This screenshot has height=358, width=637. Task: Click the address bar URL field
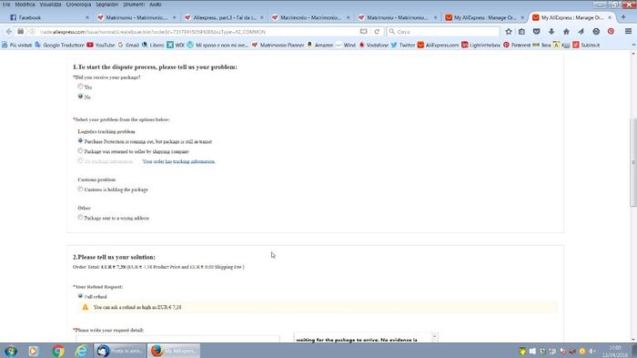(199, 31)
